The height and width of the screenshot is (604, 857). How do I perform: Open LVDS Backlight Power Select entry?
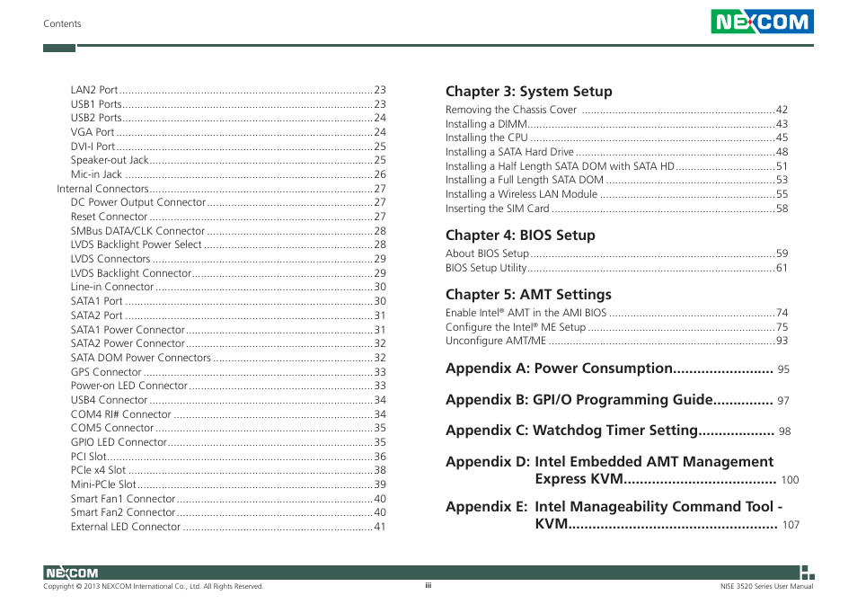click(x=228, y=244)
